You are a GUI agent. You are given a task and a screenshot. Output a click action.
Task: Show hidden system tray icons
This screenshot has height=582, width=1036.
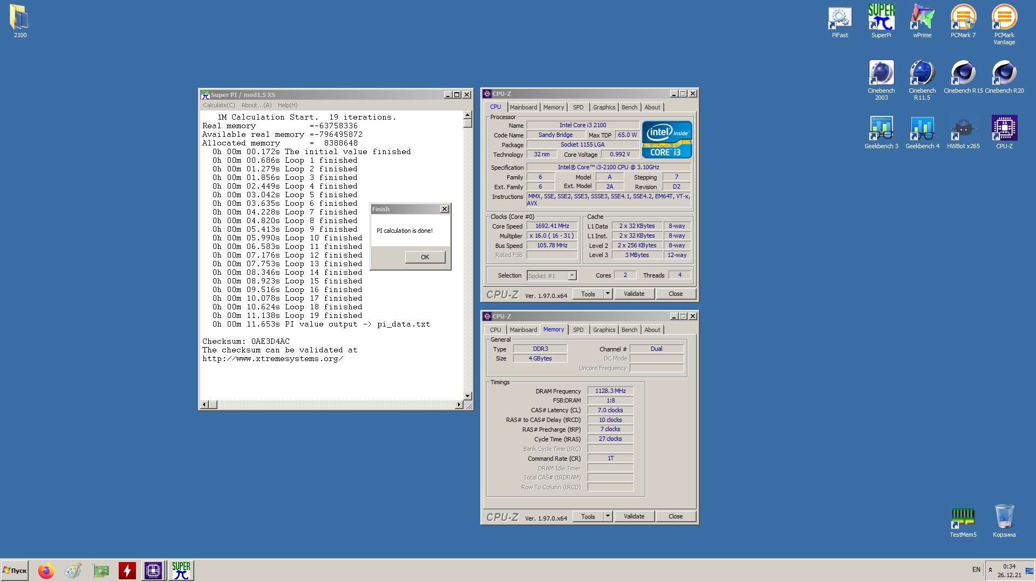990,570
